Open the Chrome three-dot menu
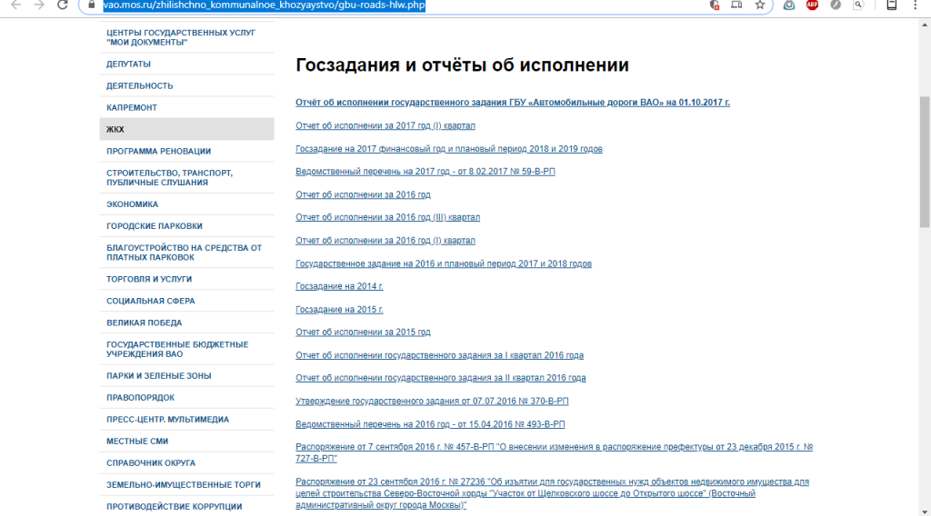The image size is (931, 516). (915, 5)
